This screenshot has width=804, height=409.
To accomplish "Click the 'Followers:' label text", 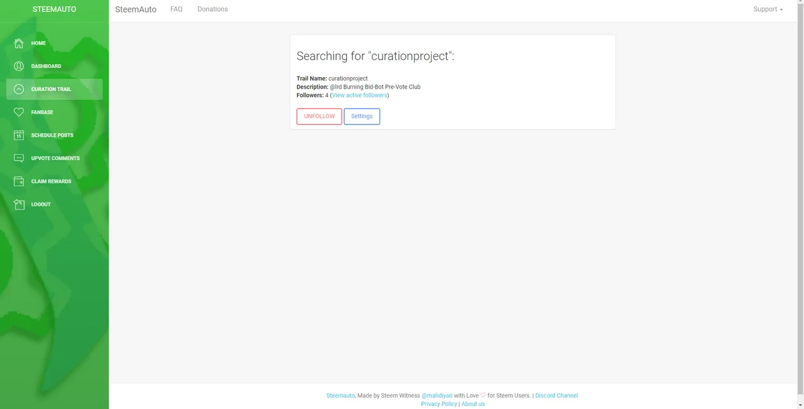I will [310, 95].
